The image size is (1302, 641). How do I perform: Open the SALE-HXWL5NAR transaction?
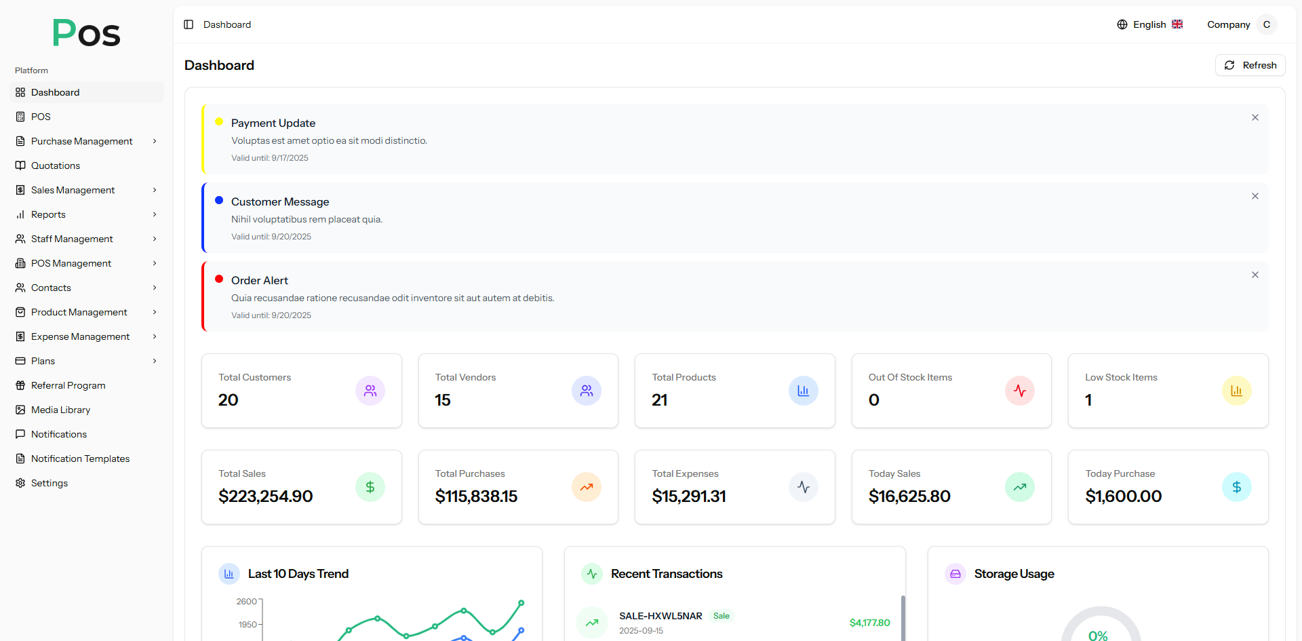660,616
